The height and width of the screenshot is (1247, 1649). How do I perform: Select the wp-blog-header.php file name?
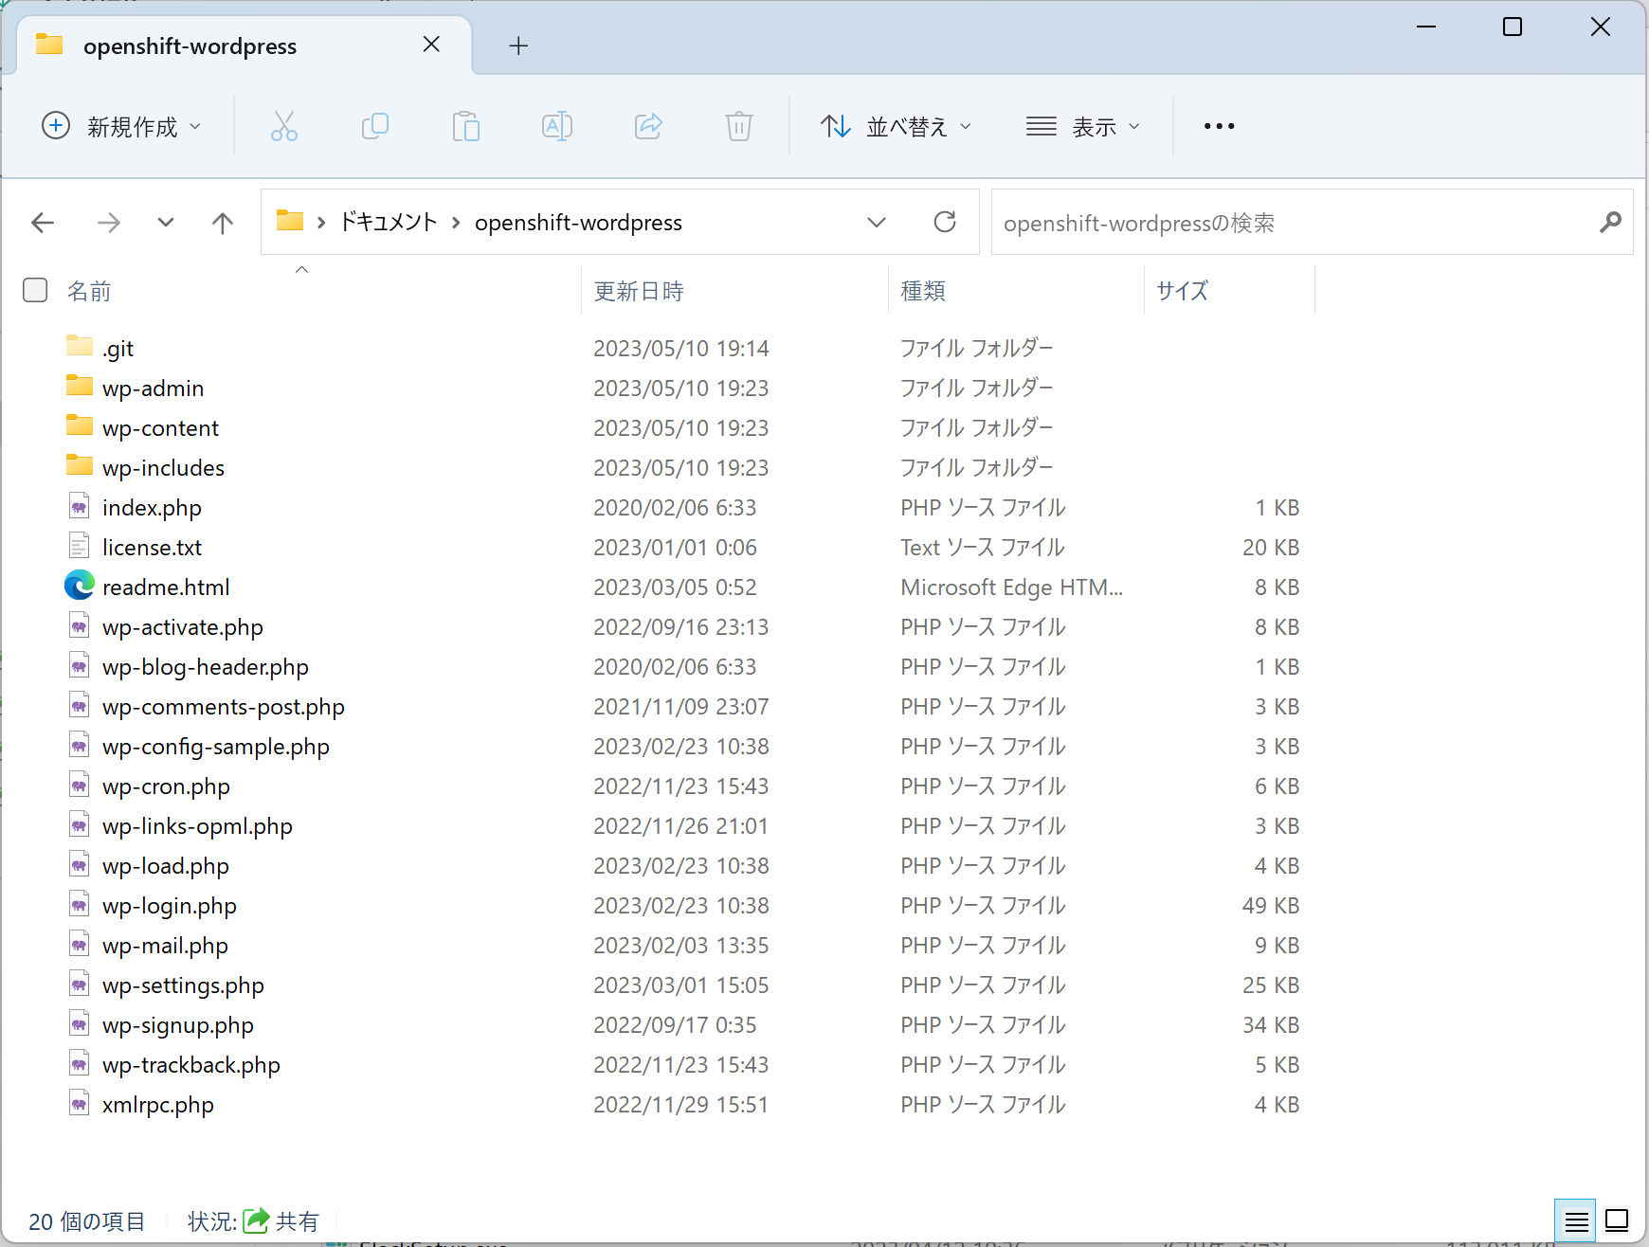(206, 667)
